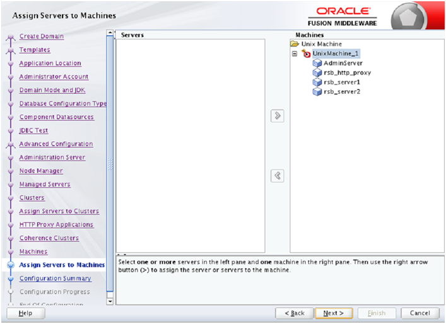Select rsb_server1 in Machines tree
Screen dimensions: 446x324
tap(342, 82)
